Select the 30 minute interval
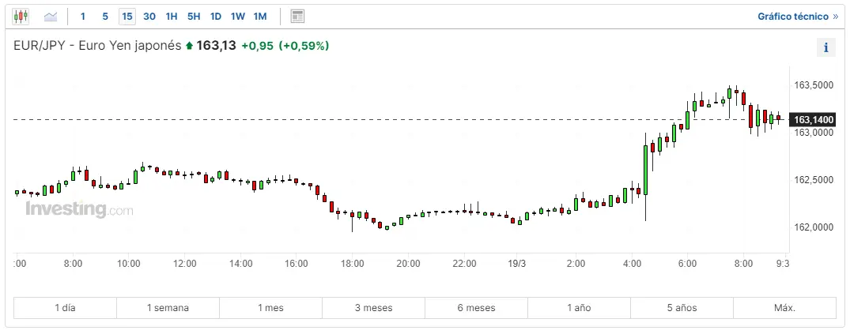The width and height of the screenshot is (850, 334). (x=149, y=17)
